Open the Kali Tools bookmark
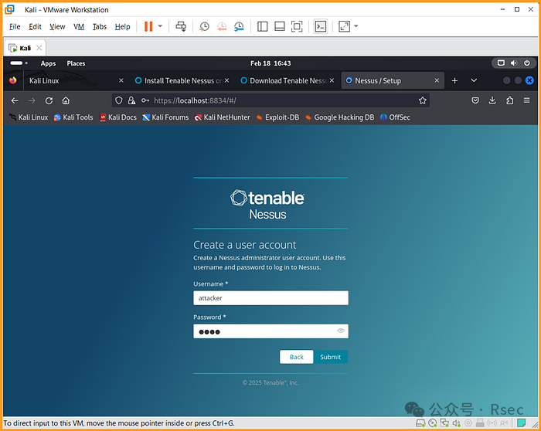Viewport: 541px width, 431px height. click(x=73, y=117)
